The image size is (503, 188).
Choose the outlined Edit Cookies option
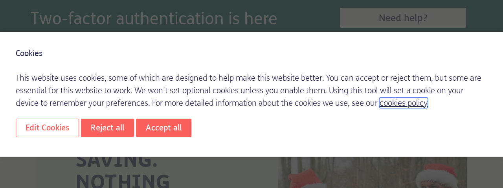point(47,128)
